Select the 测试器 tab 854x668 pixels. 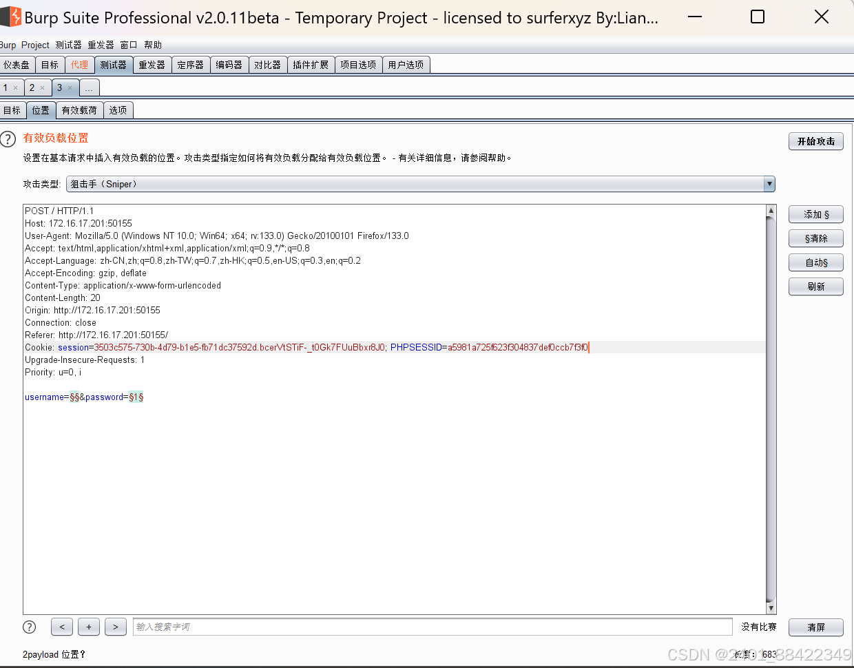click(113, 65)
